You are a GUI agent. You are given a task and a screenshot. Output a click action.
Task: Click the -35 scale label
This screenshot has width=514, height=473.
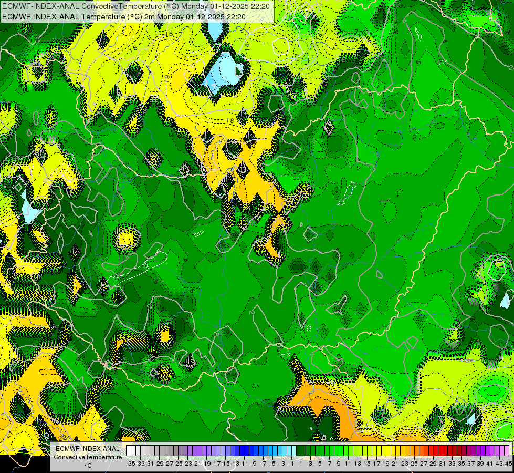tap(131, 464)
